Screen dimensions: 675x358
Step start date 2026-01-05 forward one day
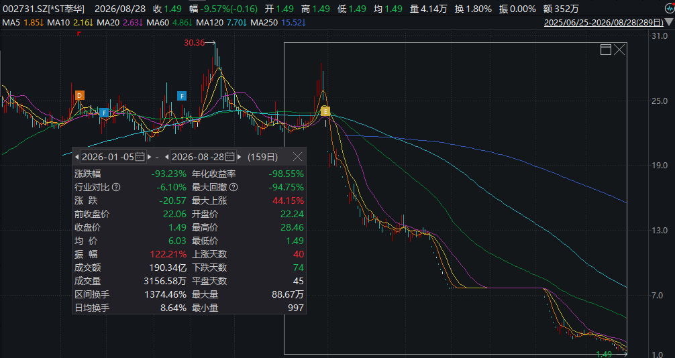(150, 157)
